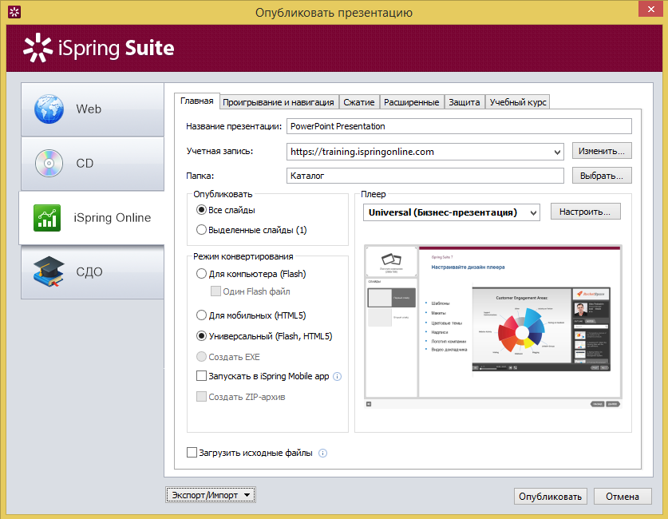The height and width of the screenshot is (519, 668).
Task: Click the Опубликовать button
Action: [550, 497]
